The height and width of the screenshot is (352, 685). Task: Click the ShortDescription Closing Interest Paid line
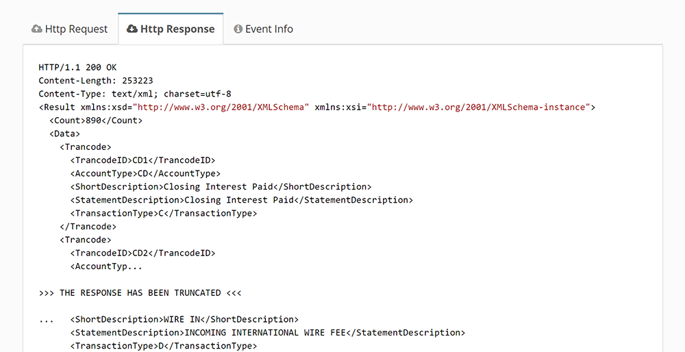221,187
